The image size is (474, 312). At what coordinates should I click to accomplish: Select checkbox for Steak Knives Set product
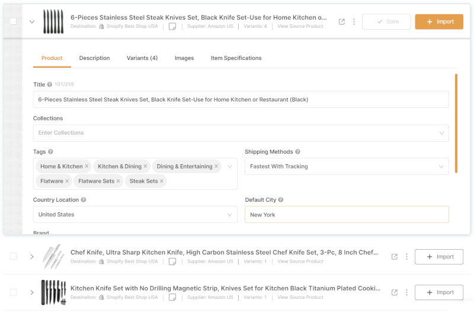click(13, 21)
